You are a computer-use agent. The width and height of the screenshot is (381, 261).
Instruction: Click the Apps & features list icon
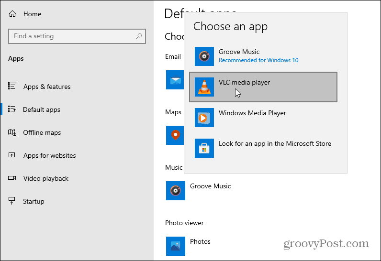pos(12,86)
